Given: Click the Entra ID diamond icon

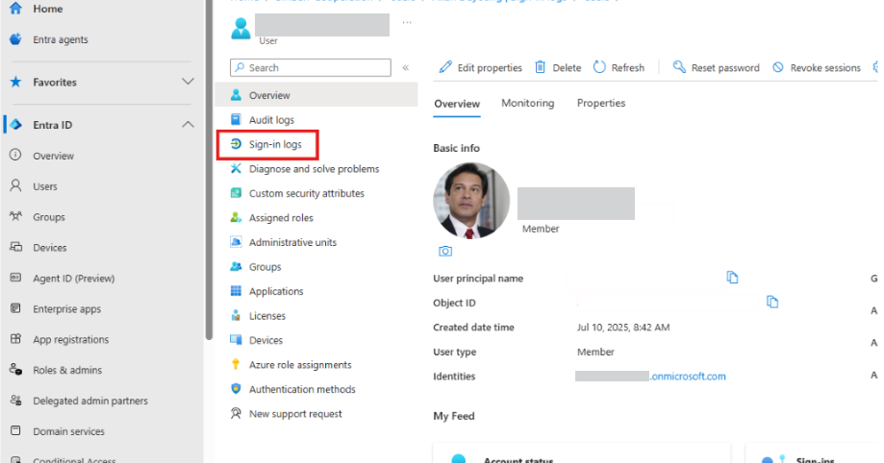Looking at the screenshot, I should tap(15, 125).
